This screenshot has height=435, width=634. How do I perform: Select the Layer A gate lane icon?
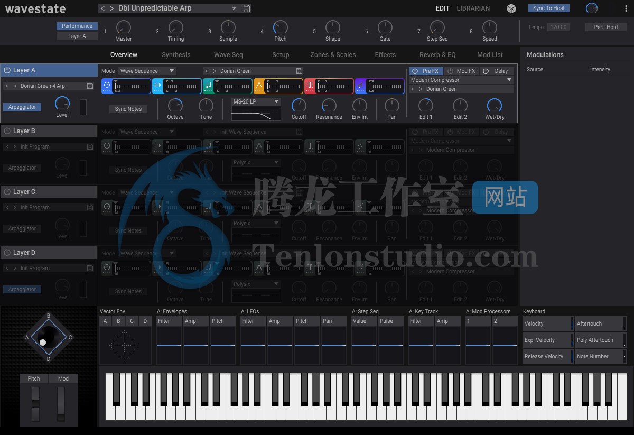coord(310,86)
